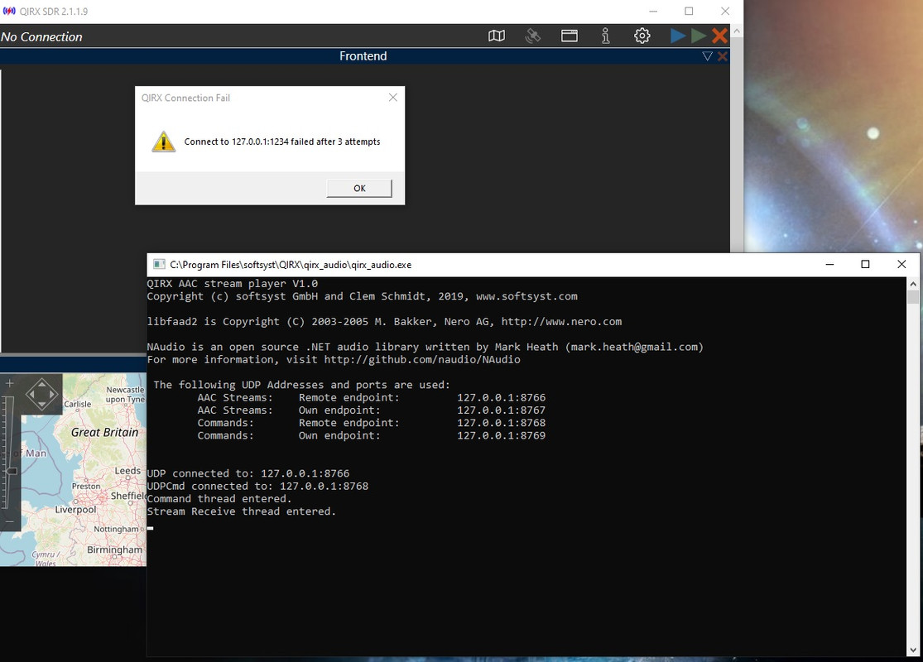Click 'Great Britain' label on the map
923x662 pixels.
(105, 432)
